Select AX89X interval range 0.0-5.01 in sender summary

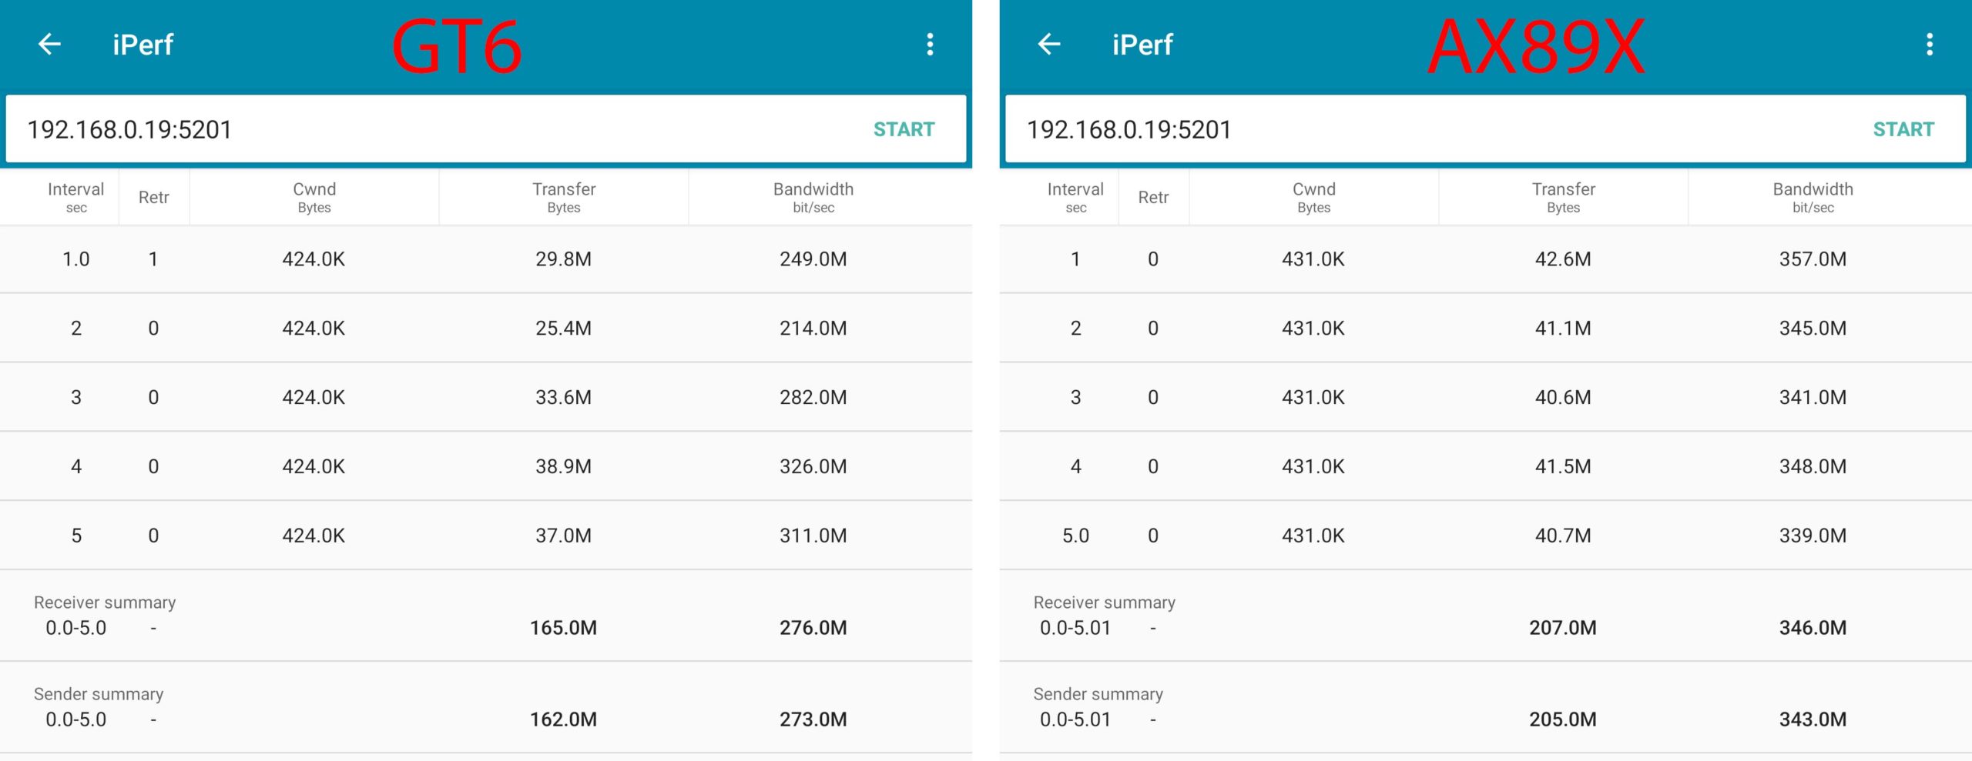(1075, 719)
